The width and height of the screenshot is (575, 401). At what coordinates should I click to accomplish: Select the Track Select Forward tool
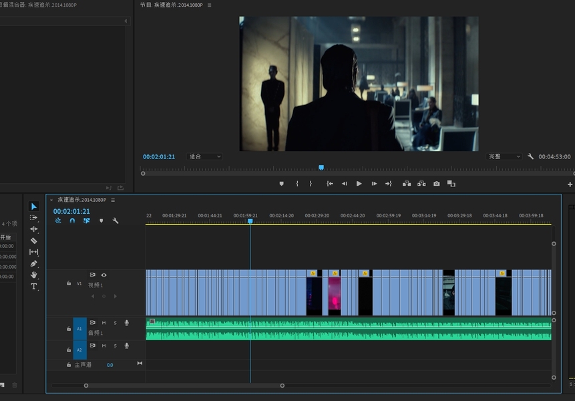click(34, 218)
